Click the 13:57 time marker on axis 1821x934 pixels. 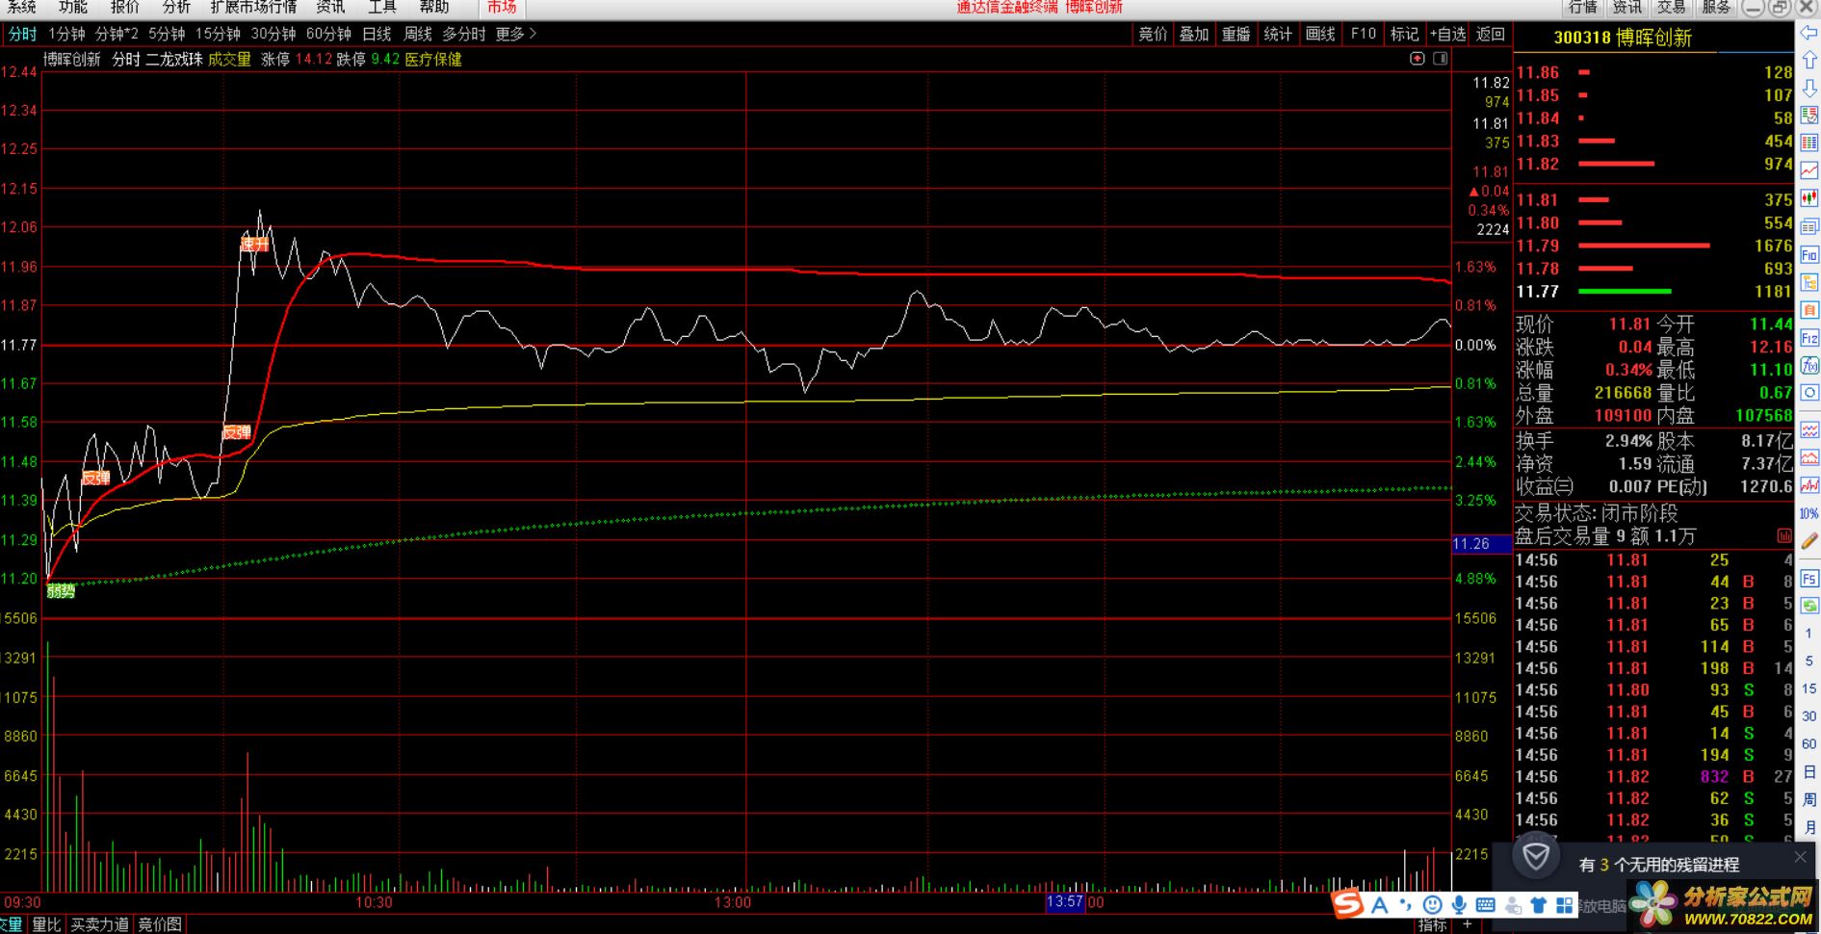click(1065, 902)
